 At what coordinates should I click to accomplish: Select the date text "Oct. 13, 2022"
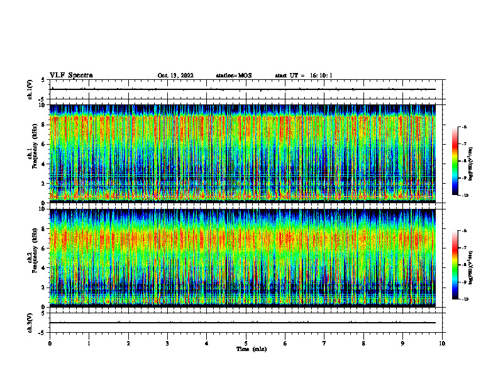coord(175,75)
